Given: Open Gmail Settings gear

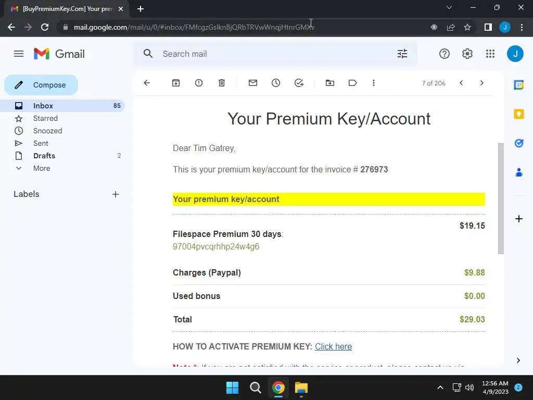Looking at the screenshot, I should (x=467, y=54).
